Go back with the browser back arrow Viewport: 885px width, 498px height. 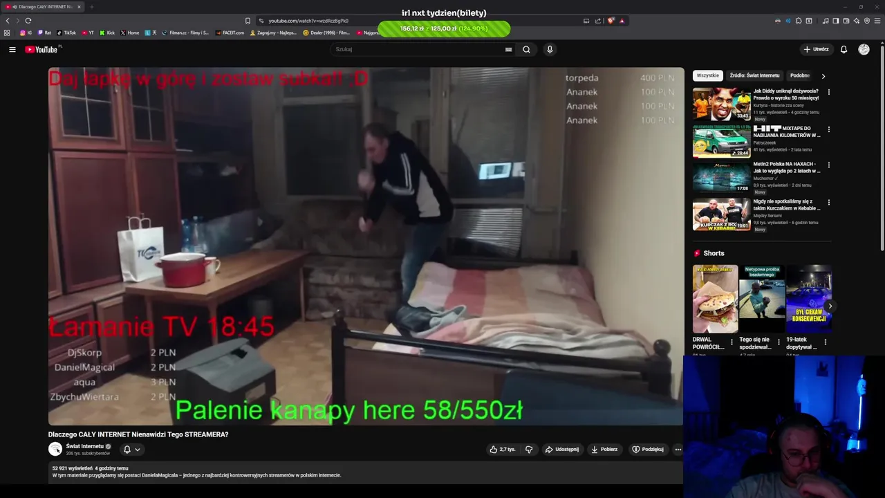(8, 21)
